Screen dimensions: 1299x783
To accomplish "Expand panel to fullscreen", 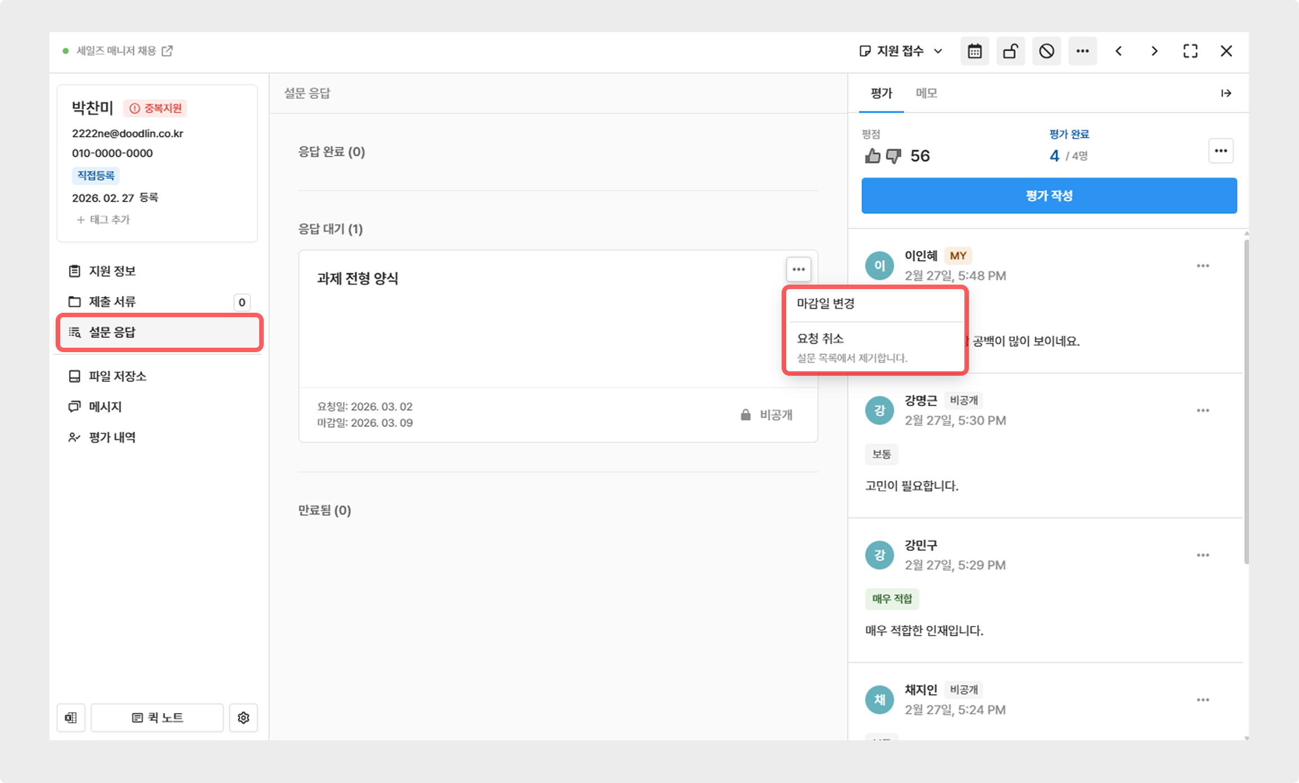I will point(1190,51).
